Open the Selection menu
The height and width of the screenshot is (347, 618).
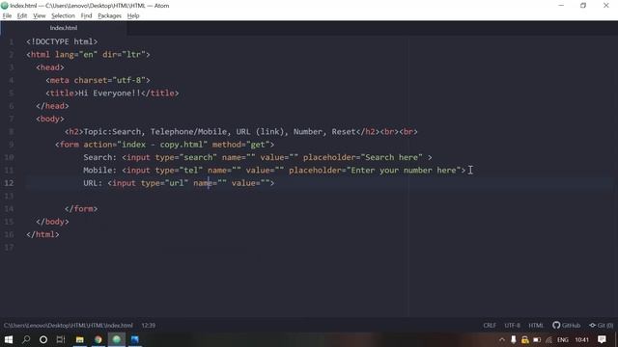pyautogui.click(x=63, y=15)
